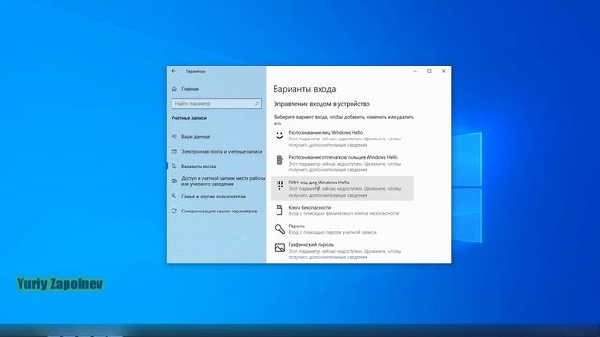Viewport: 600px width, 337px height.
Task: Click the magnifier icon in search box
Action: tap(257, 104)
